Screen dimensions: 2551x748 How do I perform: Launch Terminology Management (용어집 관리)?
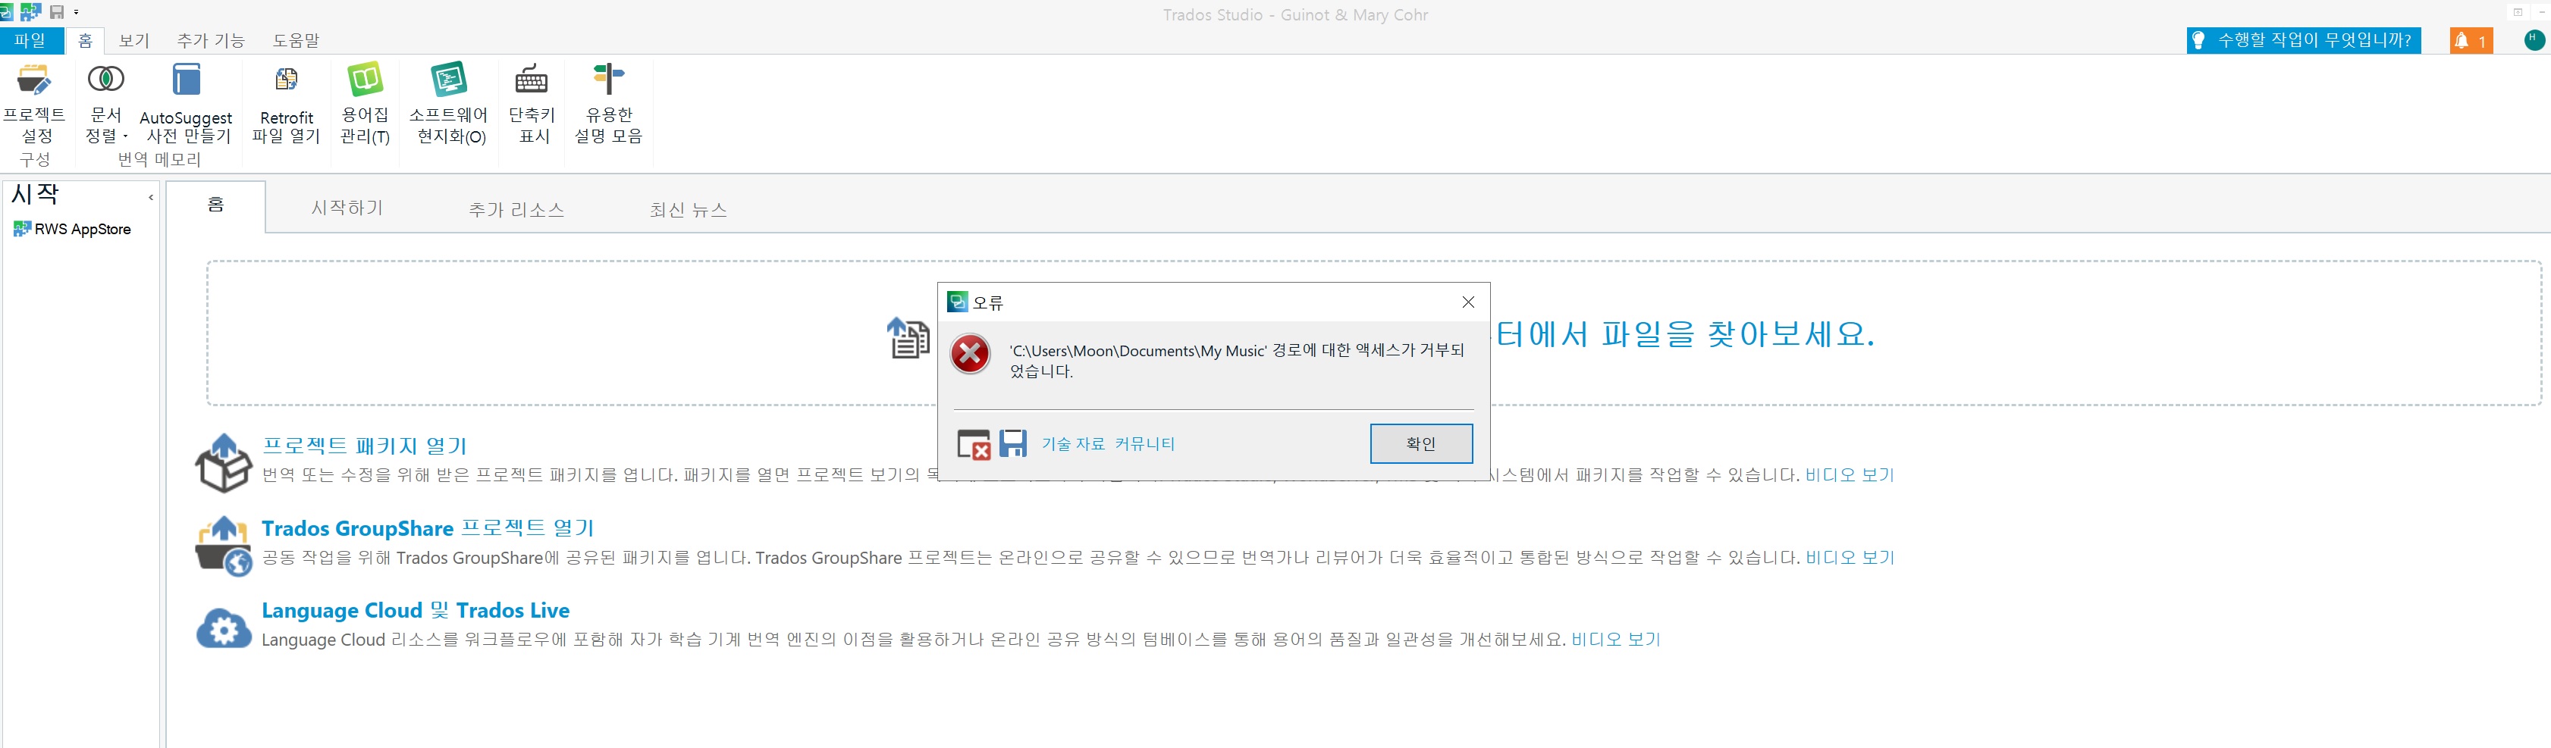365,103
